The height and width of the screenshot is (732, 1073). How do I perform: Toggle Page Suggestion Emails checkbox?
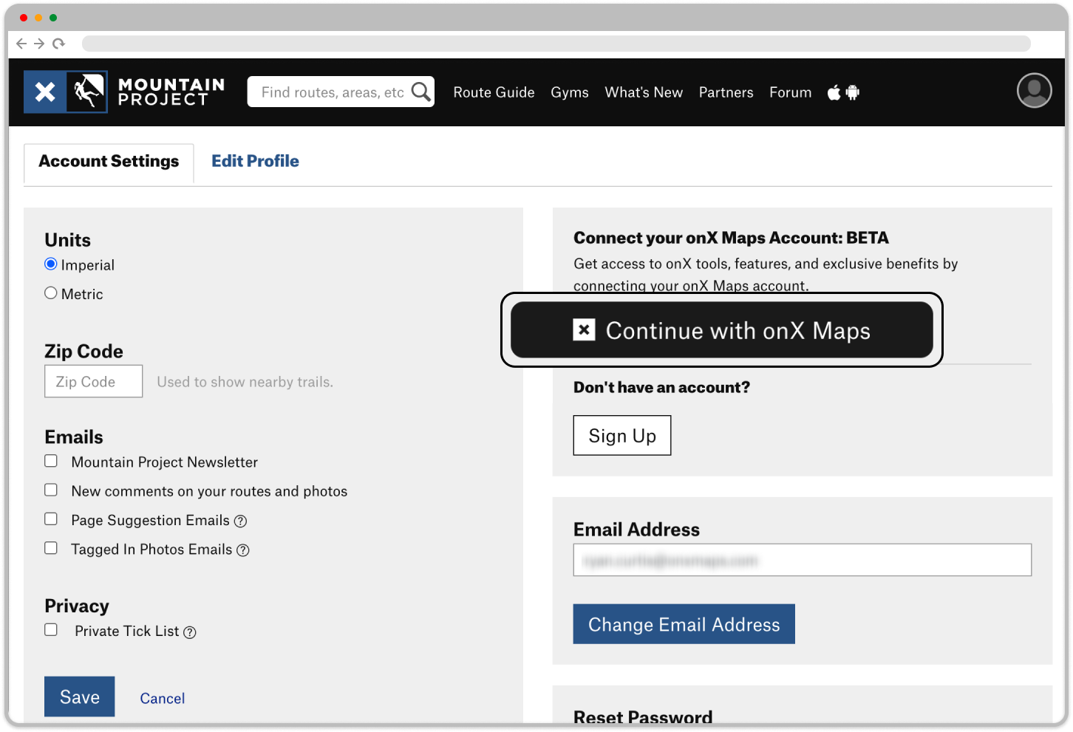(51, 519)
